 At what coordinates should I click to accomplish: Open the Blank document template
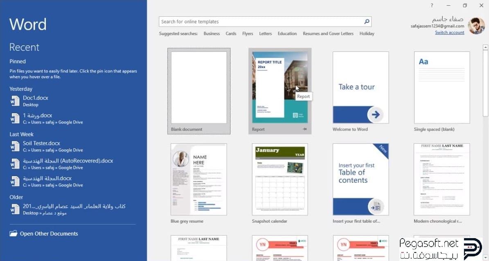(x=199, y=91)
